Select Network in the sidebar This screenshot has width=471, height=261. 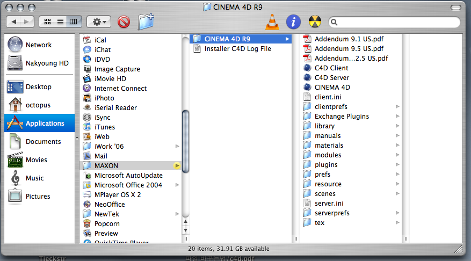click(39, 45)
